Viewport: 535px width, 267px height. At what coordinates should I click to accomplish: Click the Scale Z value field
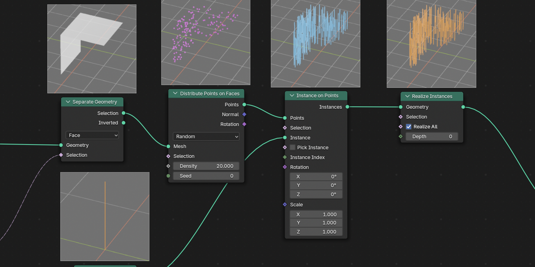316,232
